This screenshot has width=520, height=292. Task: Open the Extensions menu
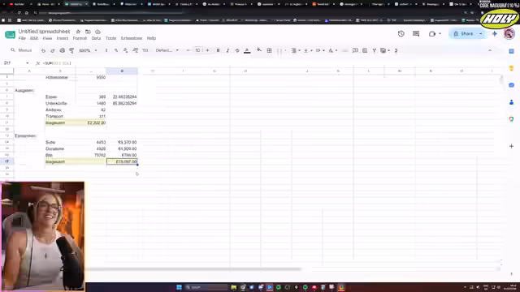(132, 38)
